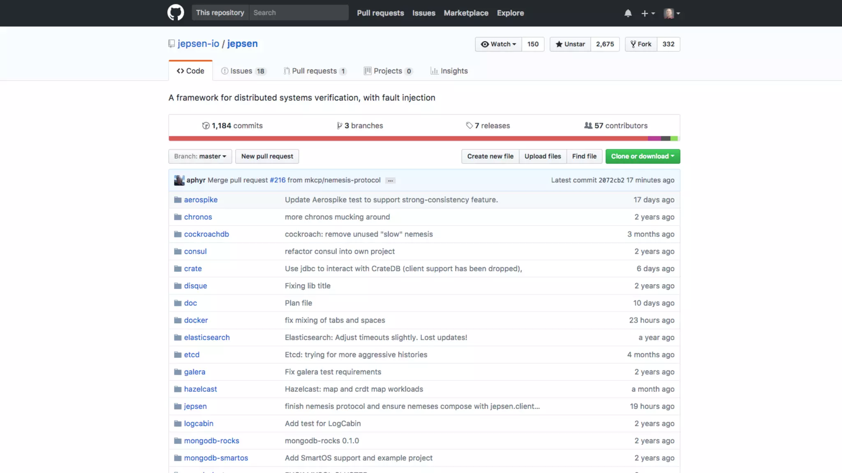Open the notifications bell
Viewport: 842px width, 473px height.
[628, 13]
